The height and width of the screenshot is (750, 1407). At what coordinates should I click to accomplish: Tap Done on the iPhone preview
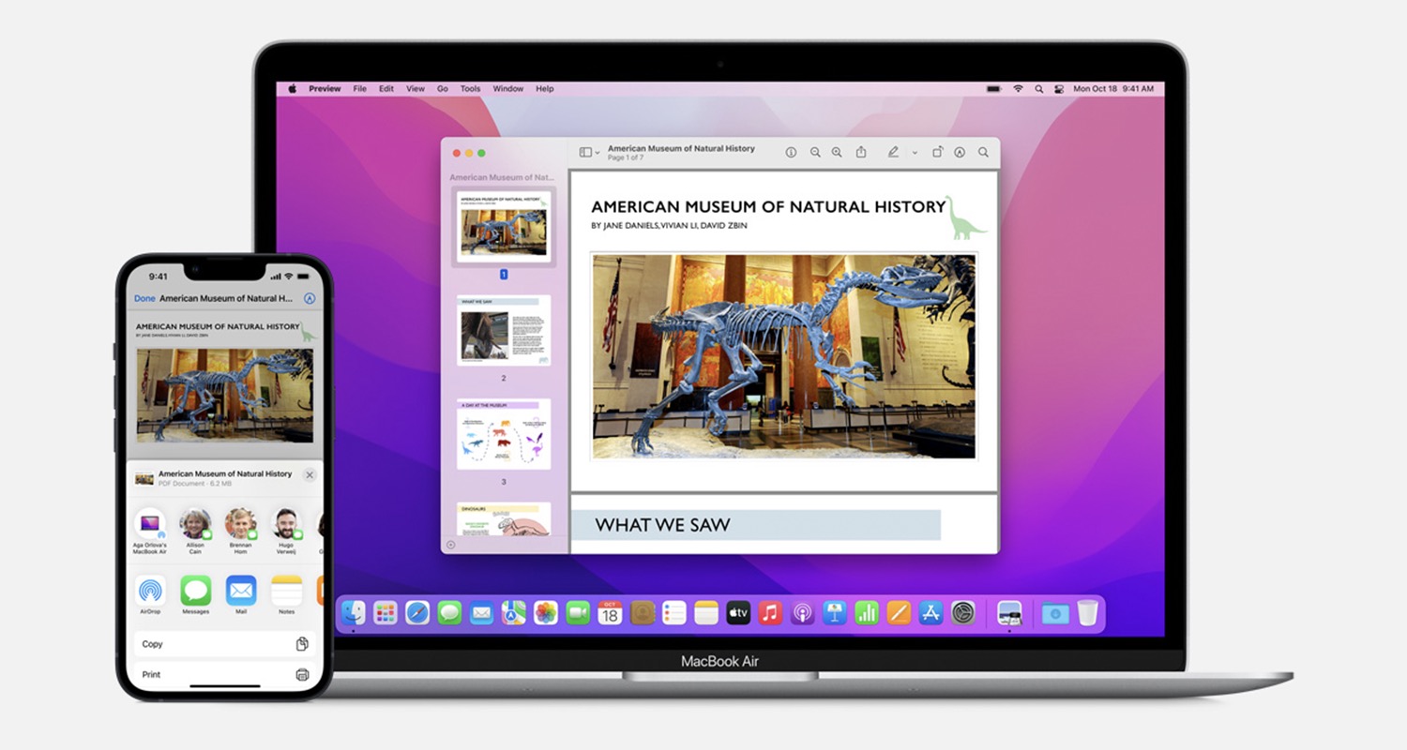click(144, 298)
